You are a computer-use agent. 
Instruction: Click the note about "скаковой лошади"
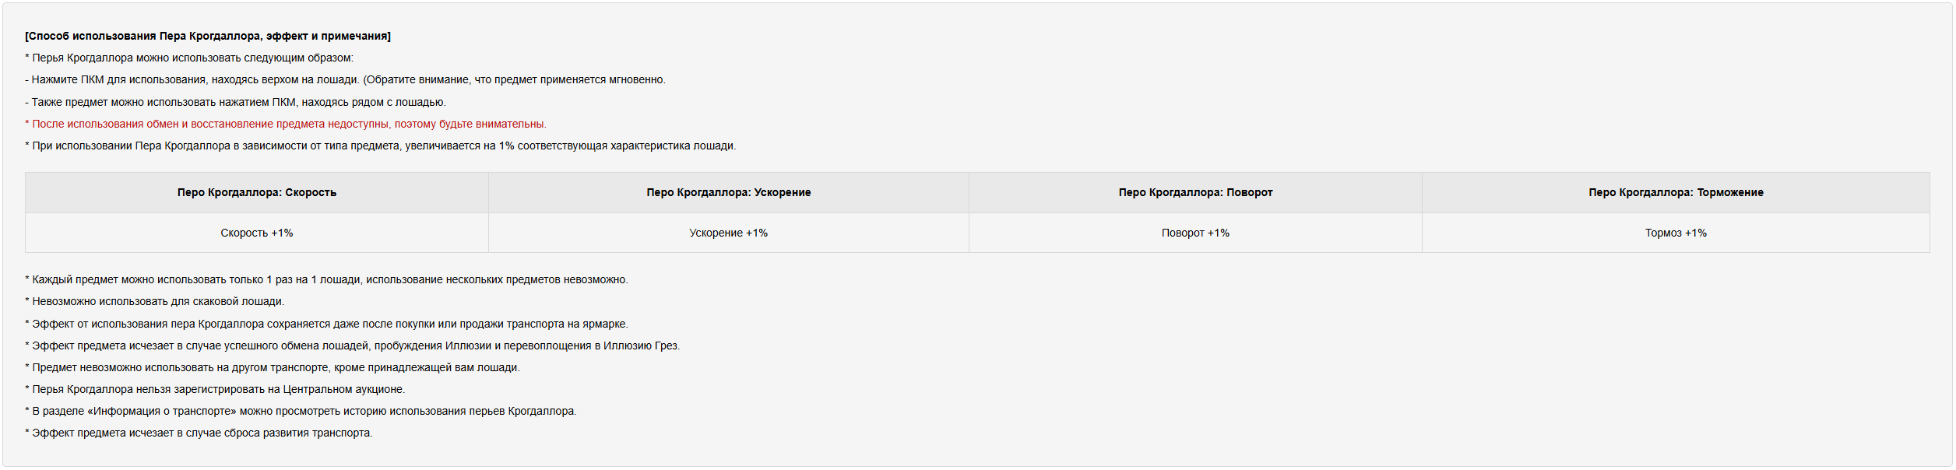(x=154, y=301)
